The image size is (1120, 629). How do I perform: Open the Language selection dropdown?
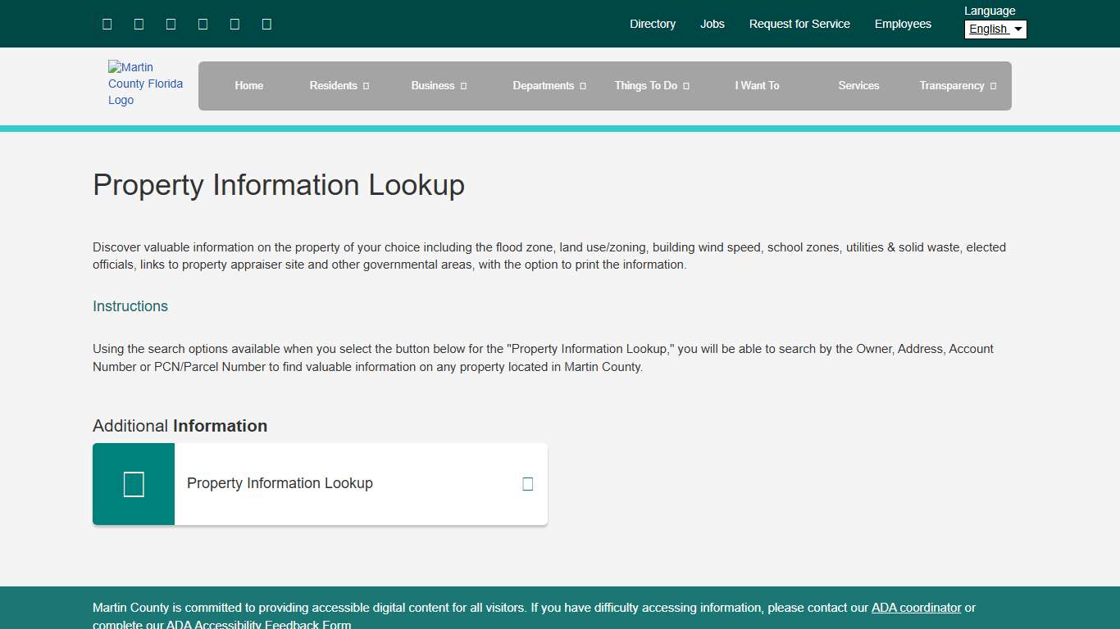click(995, 29)
